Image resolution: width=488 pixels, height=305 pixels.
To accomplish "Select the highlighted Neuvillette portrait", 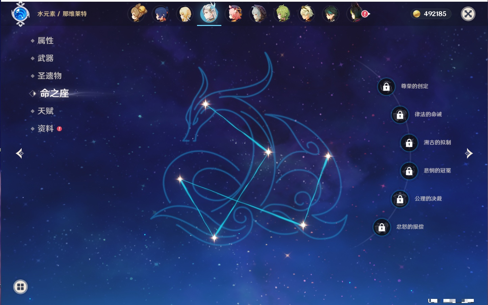I will tap(209, 13).
